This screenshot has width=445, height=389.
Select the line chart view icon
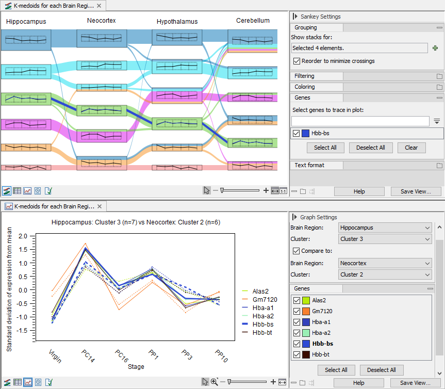click(27, 382)
